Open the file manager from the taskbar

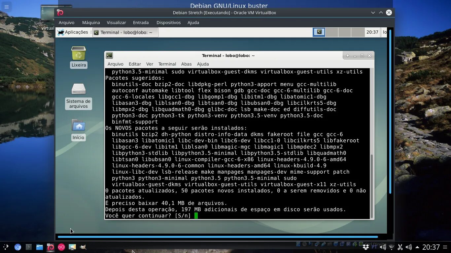pos(40,247)
